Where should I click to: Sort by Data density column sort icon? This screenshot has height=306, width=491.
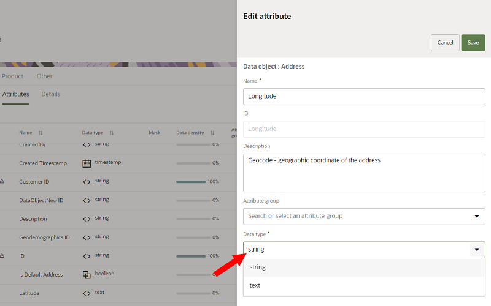(x=212, y=133)
